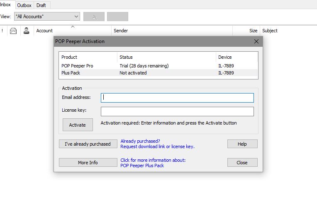Focus the License key input field
Screen dimensions: 317x204
point(177,111)
